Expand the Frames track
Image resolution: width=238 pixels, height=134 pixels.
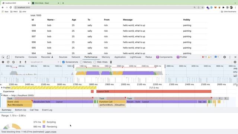click(2, 88)
